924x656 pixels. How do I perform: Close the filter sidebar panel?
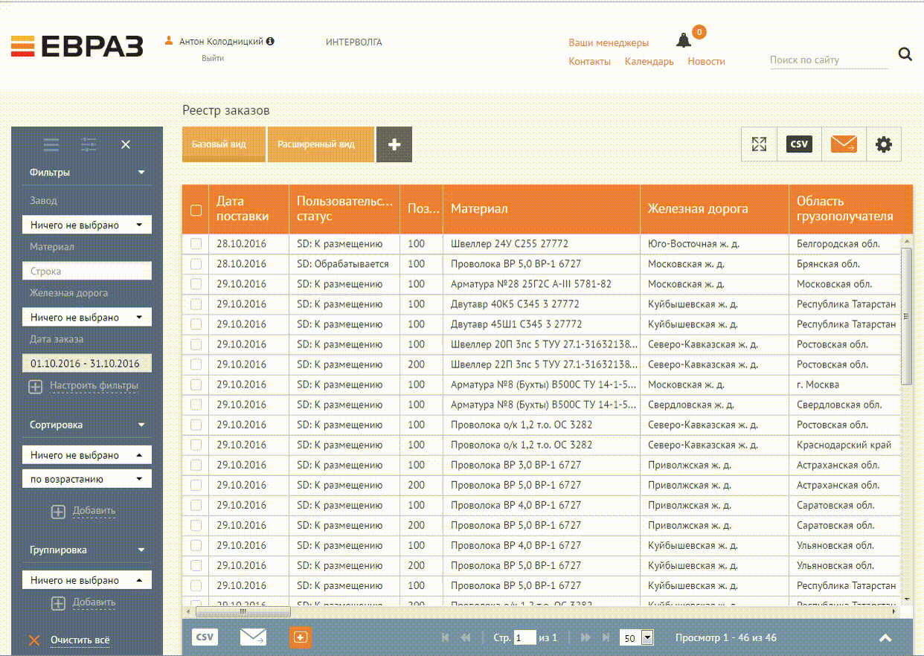coord(126,144)
